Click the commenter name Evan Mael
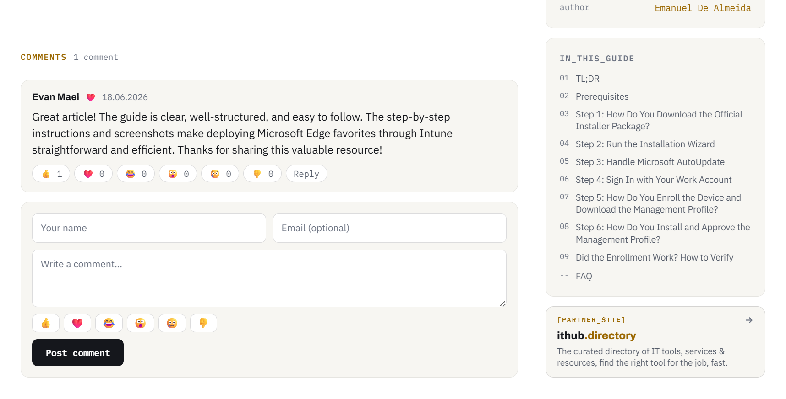The width and height of the screenshot is (786, 399). click(56, 97)
